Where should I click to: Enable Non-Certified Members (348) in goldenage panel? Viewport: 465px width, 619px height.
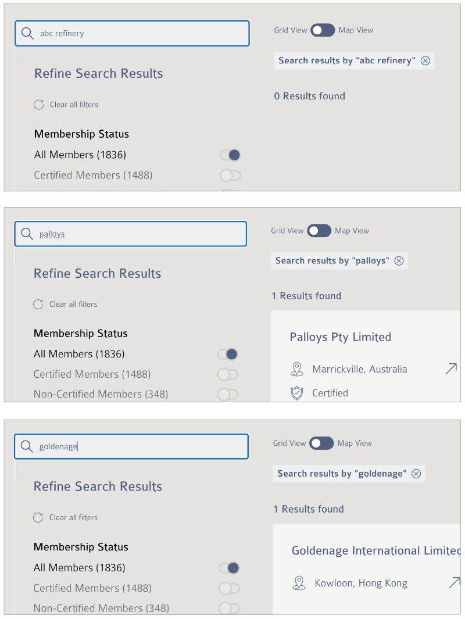click(230, 608)
